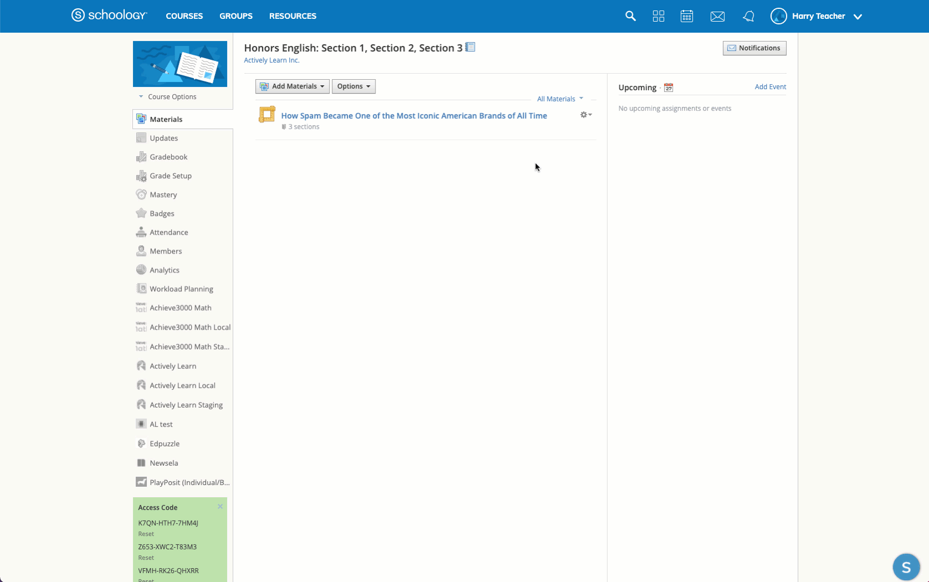Click the Actively Learn Staging icon
The image size is (929, 582).
tap(141, 404)
